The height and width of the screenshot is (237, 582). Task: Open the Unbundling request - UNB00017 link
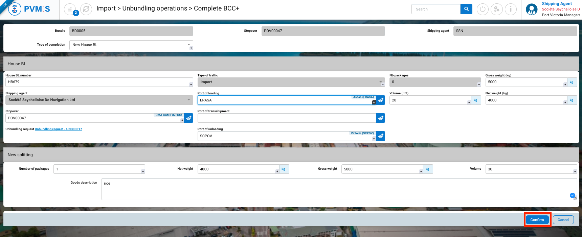58,129
